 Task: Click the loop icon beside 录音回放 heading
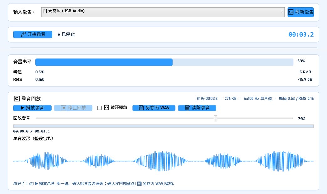pyautogui.click(x=17, y=98)
